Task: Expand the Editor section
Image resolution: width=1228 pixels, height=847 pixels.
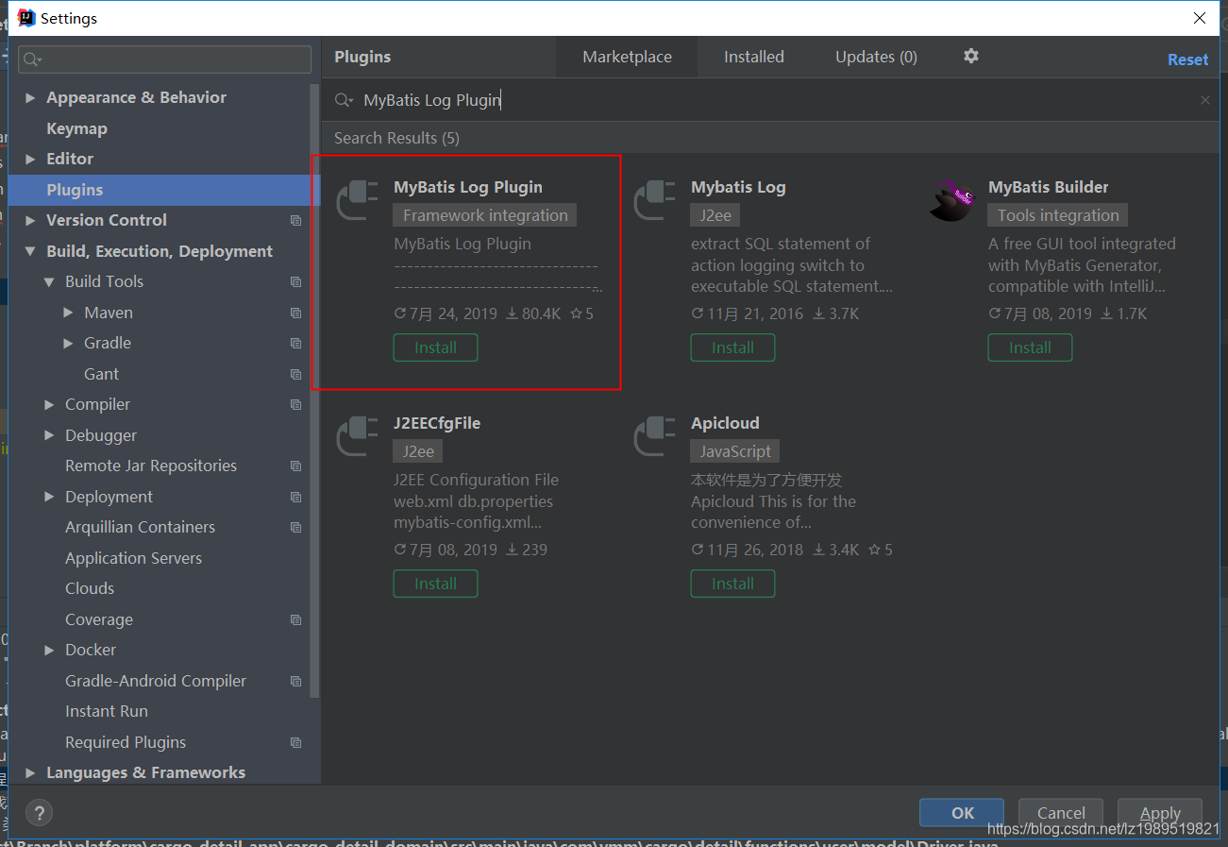Action: pos(30,160)
